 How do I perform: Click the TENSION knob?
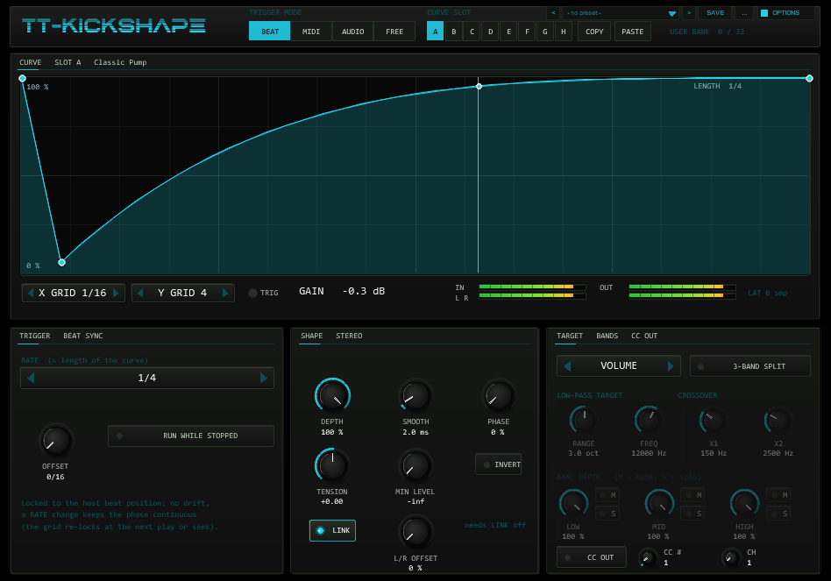click(x=332, y=465)
